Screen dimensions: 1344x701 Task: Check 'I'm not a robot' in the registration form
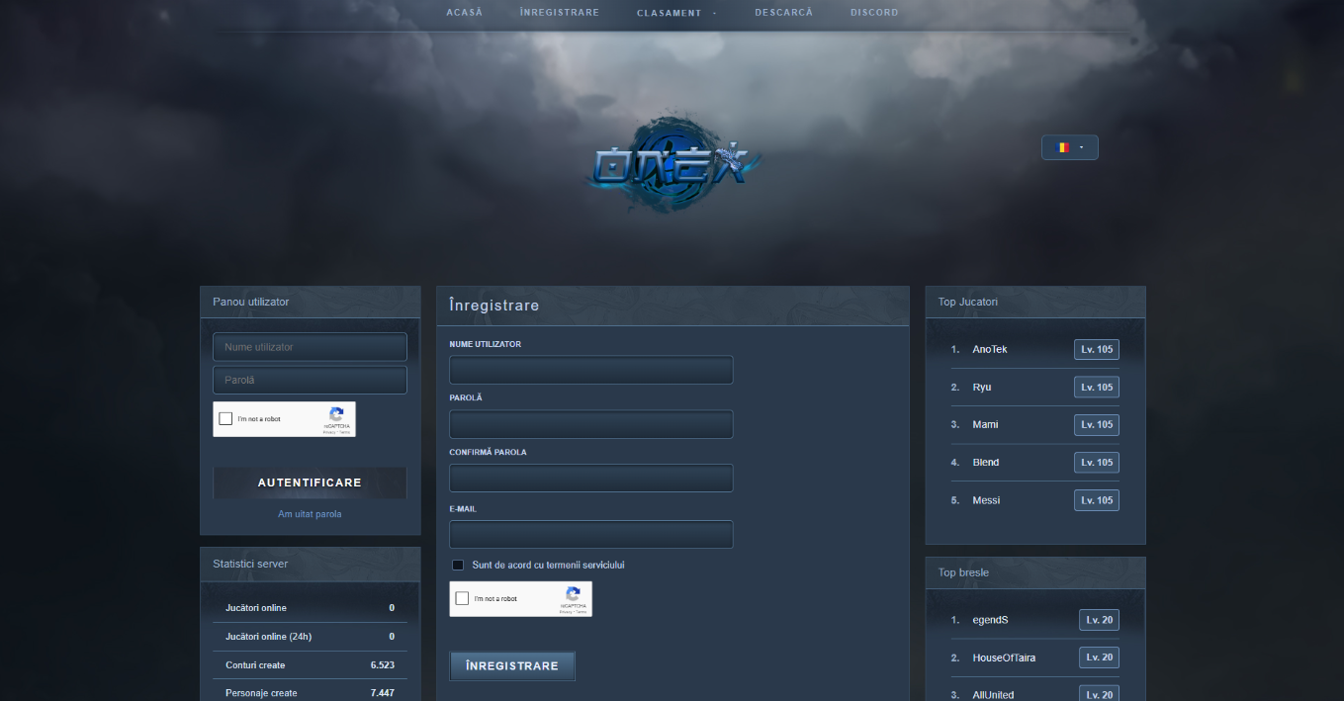(461, 598)
